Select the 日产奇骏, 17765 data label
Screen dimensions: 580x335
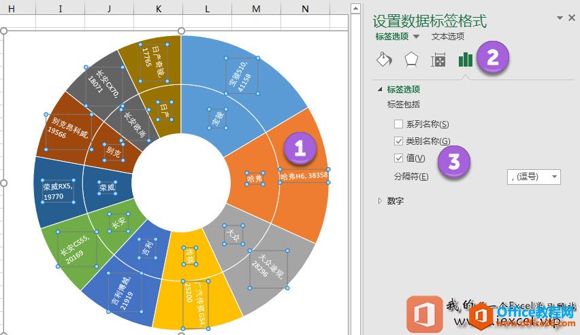(x=153, y=63)
